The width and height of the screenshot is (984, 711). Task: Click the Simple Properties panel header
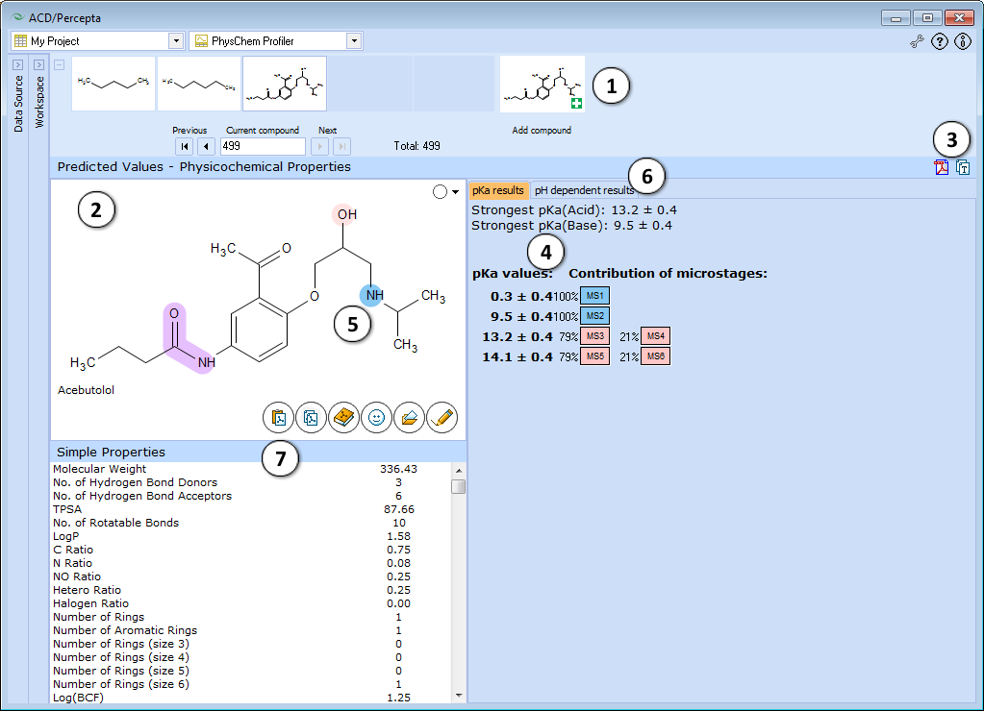point(258,452)
